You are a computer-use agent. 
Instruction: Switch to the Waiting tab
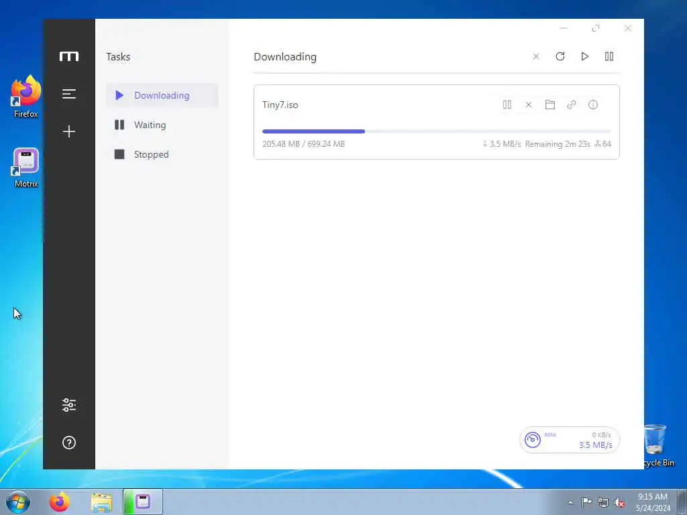162,125
